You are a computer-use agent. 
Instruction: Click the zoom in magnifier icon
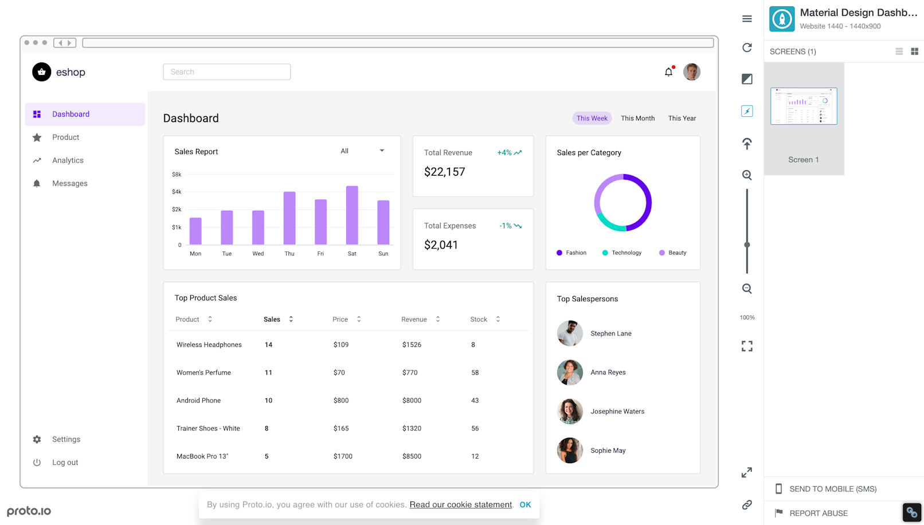[747, 175]
